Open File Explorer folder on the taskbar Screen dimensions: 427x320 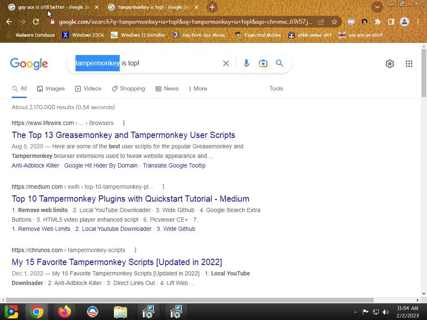tap(121, 312)
